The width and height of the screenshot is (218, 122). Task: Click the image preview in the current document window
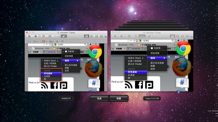[66, 67]
